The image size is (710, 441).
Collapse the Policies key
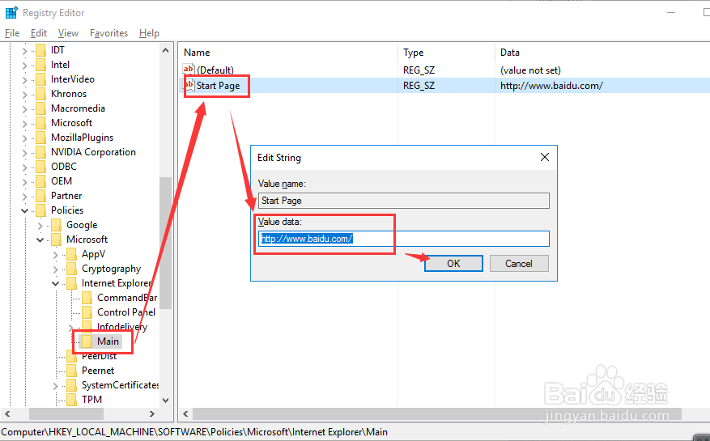click(x=25, y=210)
